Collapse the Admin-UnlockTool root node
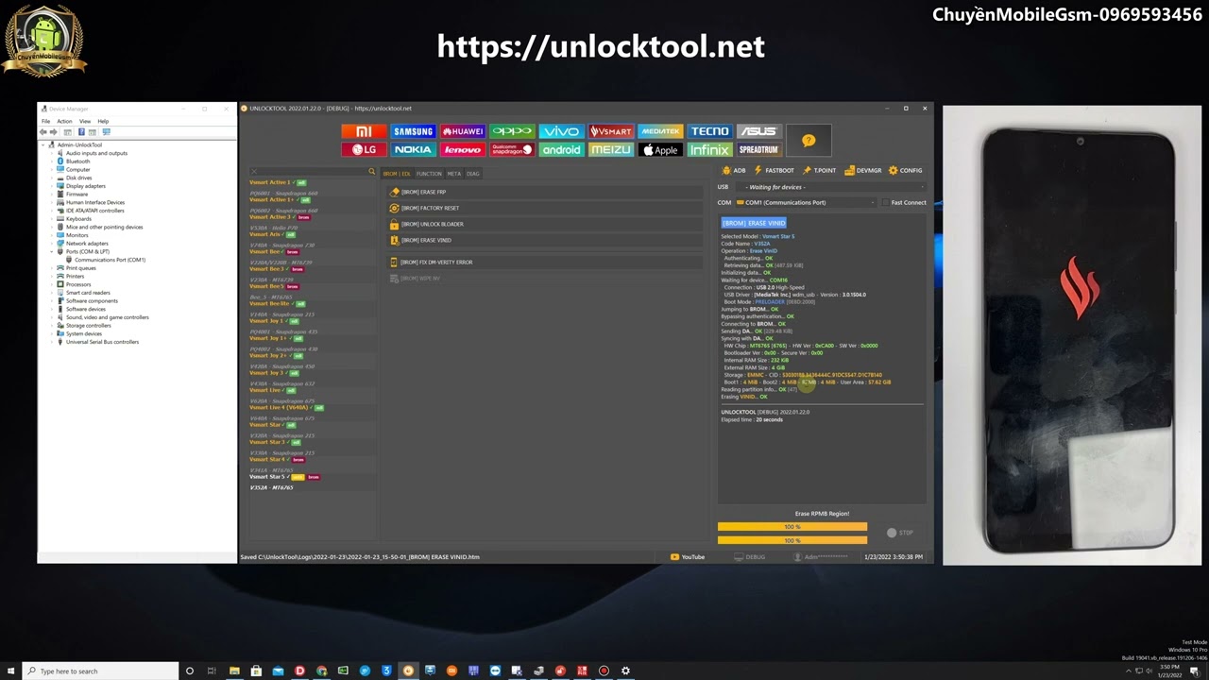Viewport: 1209px width, 680px height. (43, 144)
